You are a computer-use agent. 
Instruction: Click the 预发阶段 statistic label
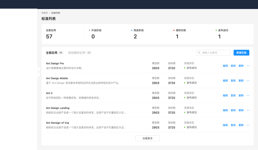click(x=138, y=30)
